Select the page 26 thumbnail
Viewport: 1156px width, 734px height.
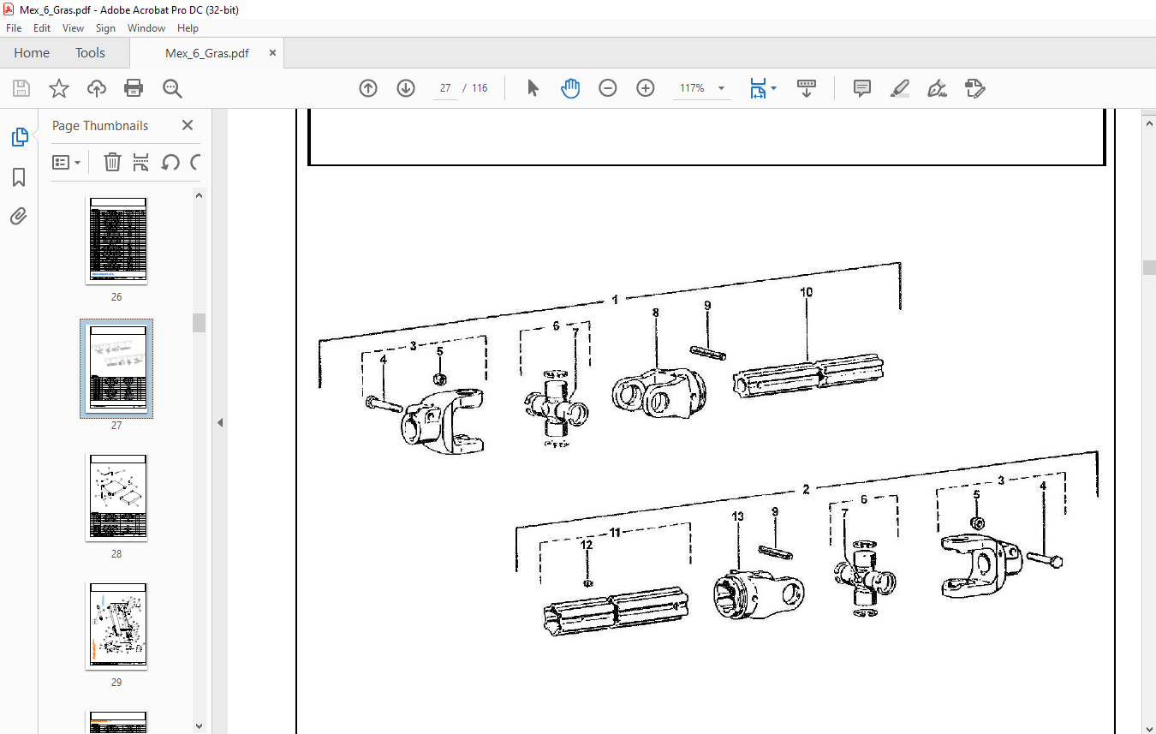[x=116, y=241]
